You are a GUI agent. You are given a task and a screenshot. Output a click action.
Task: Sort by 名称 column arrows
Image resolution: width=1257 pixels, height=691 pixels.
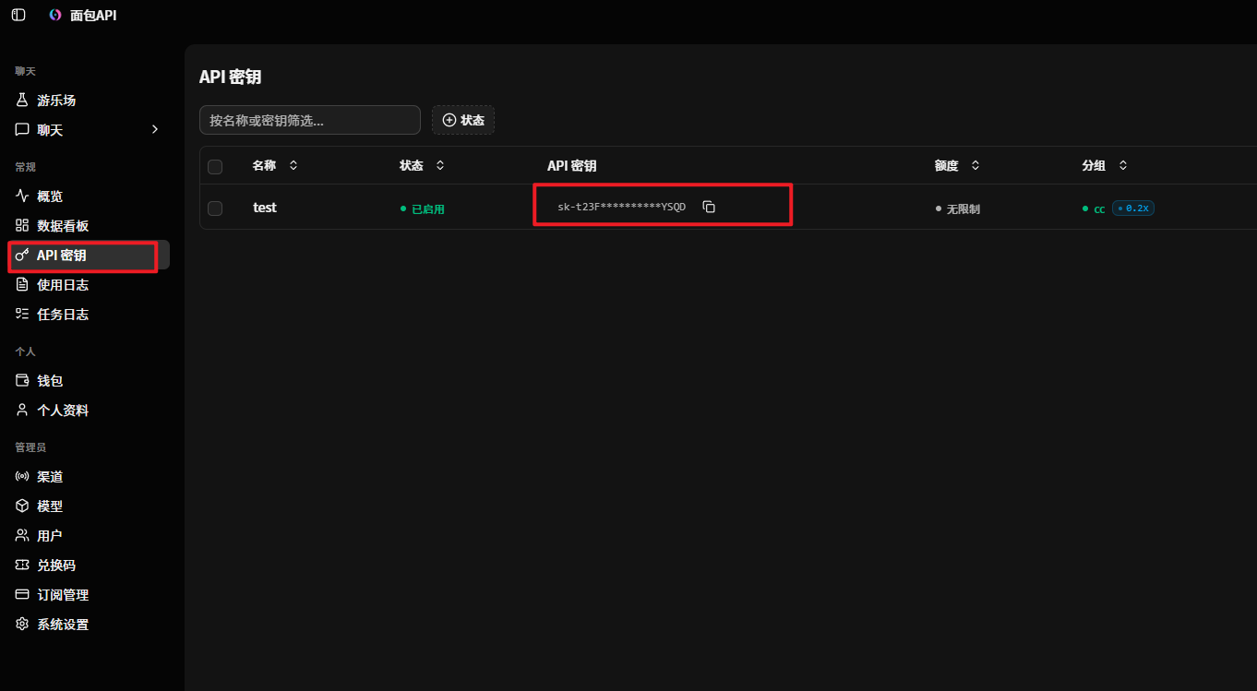click(293, 165)
